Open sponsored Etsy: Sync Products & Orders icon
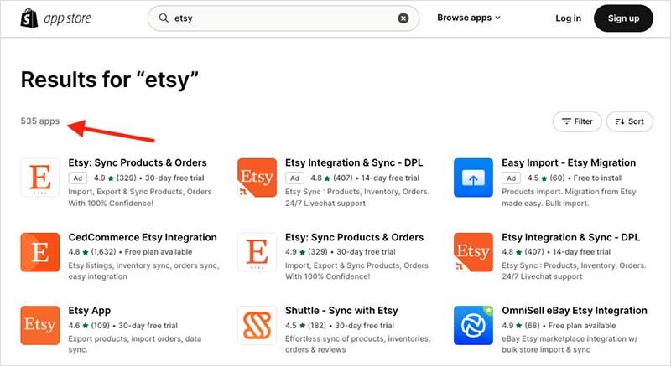 point(40,178)
